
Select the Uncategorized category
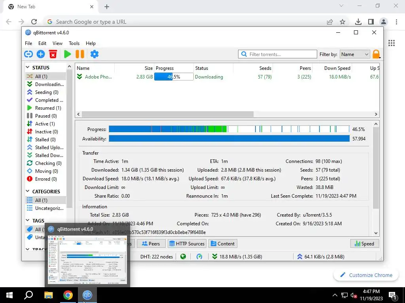click(x=46, y=208)
